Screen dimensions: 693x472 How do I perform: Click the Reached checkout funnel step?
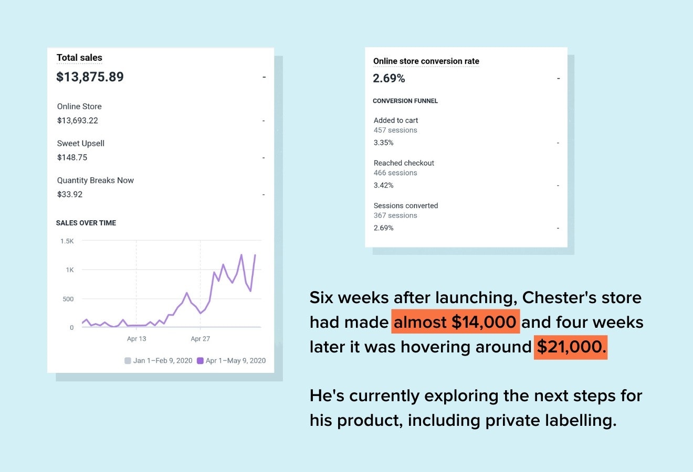coord(404,163)
